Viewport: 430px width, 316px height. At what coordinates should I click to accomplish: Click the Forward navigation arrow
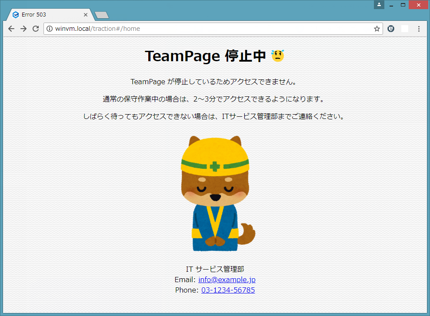[23, 29]
